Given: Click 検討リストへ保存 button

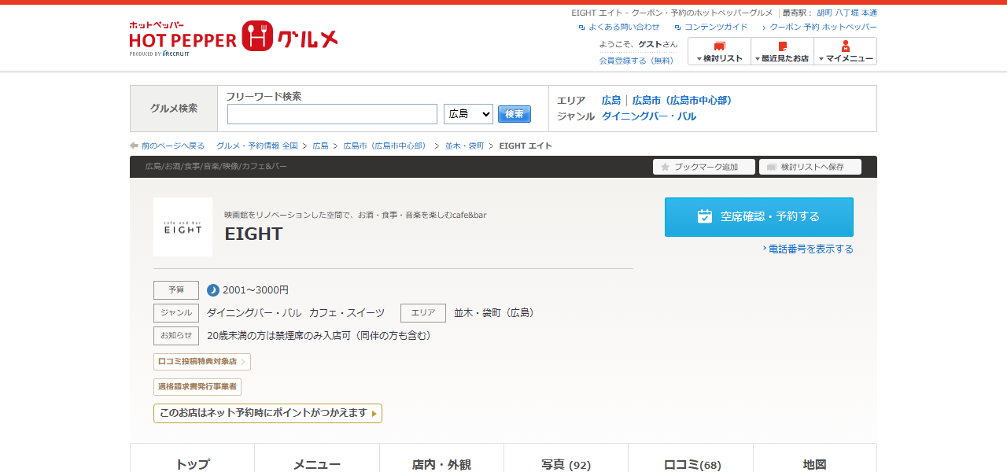Looking at the screenshot, I should click(810, 167).
